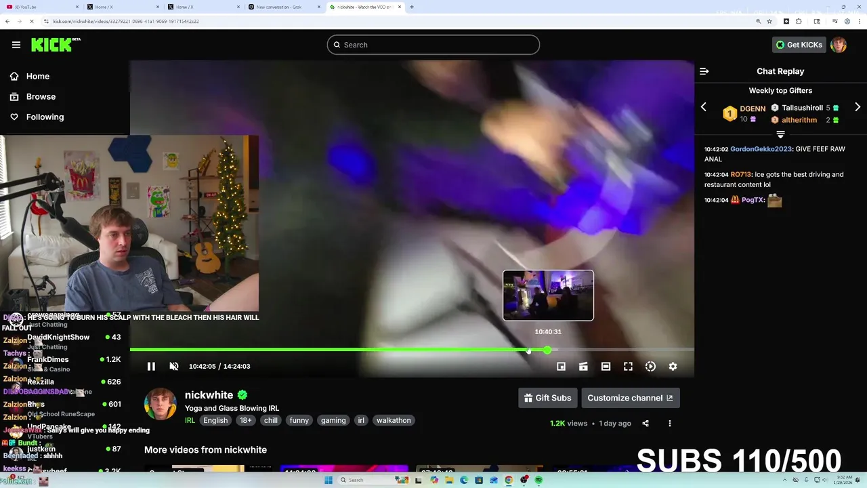The image size is (867, 488).
Task: Open altherithm gifter profile
Action: tap(799, 120)
